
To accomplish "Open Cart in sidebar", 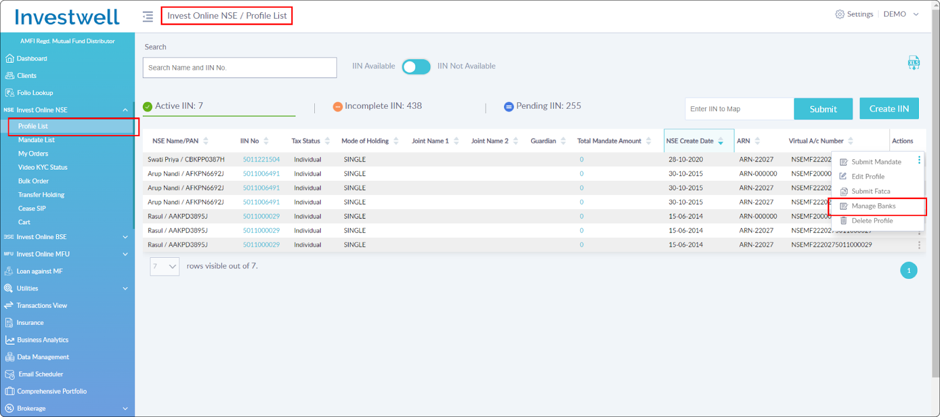I will click(x=24, y=222).
